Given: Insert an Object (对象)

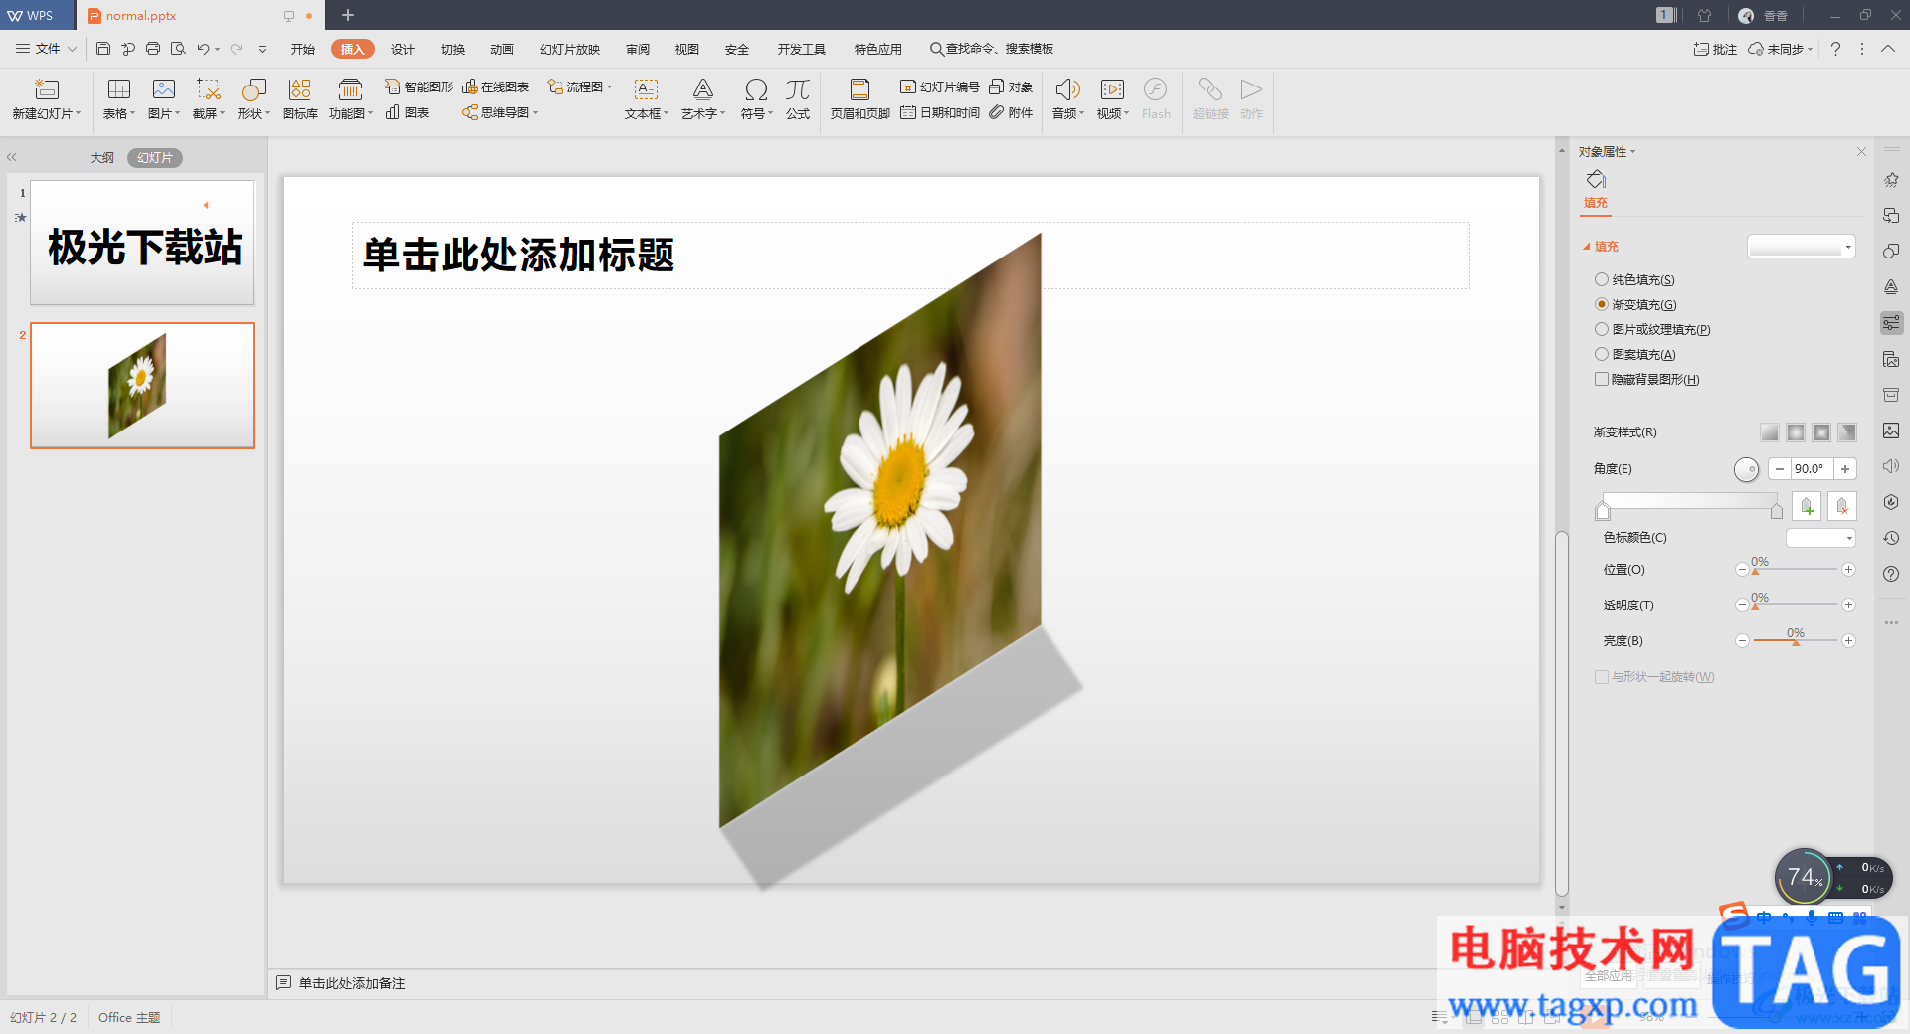Looking at the screenshot, I should tap(1011, 87).
